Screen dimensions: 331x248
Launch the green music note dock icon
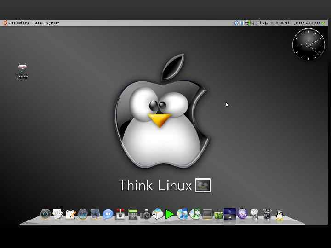pyautogui.click(x=195, y=214)
